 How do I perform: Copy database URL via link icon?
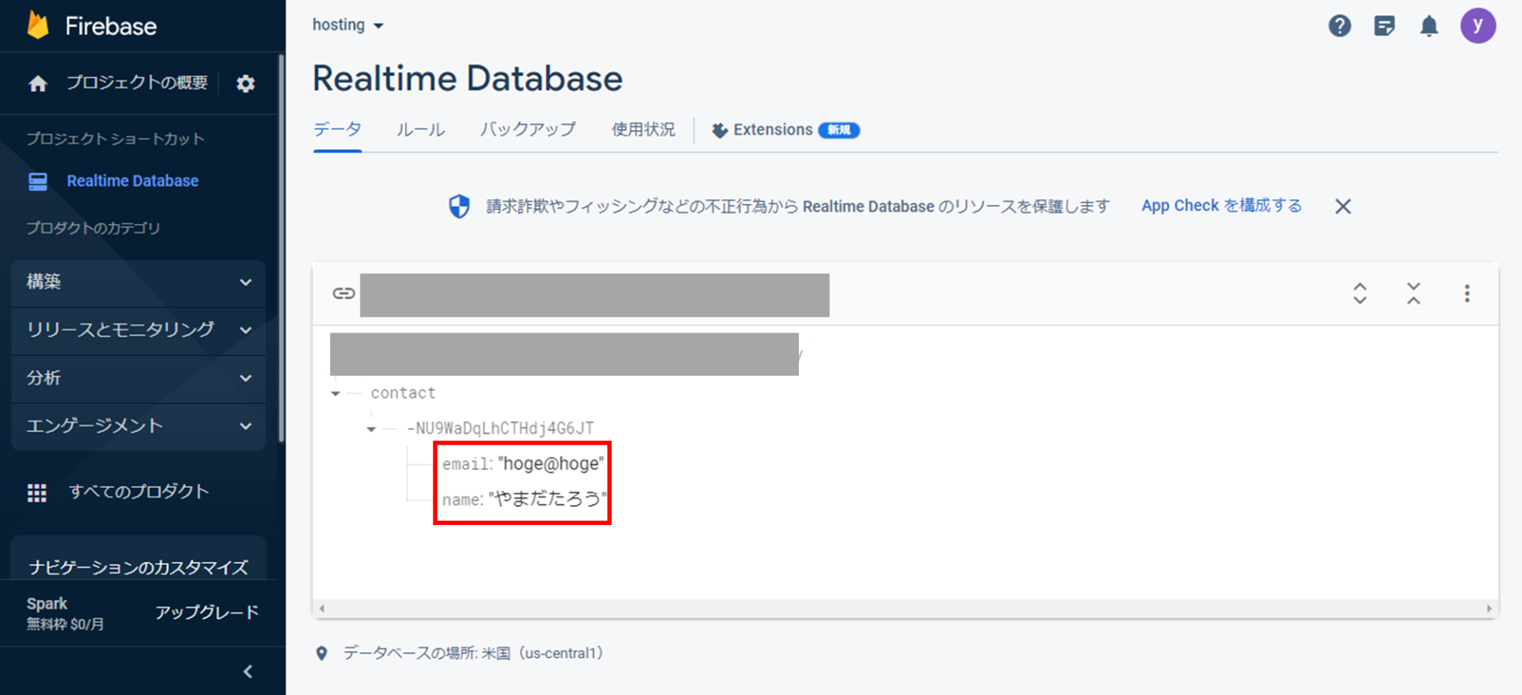coord(343,294)
